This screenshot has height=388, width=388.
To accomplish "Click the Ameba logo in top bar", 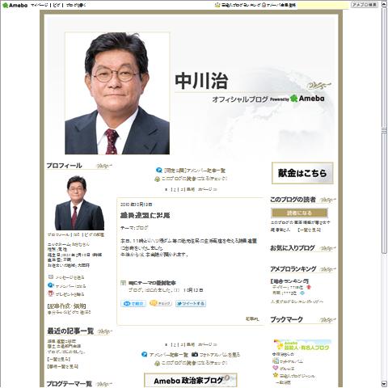I will click(15, 5).
